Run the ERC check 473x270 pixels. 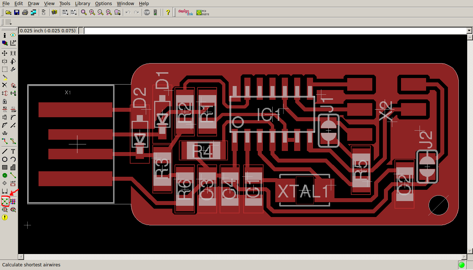point(5,209)
